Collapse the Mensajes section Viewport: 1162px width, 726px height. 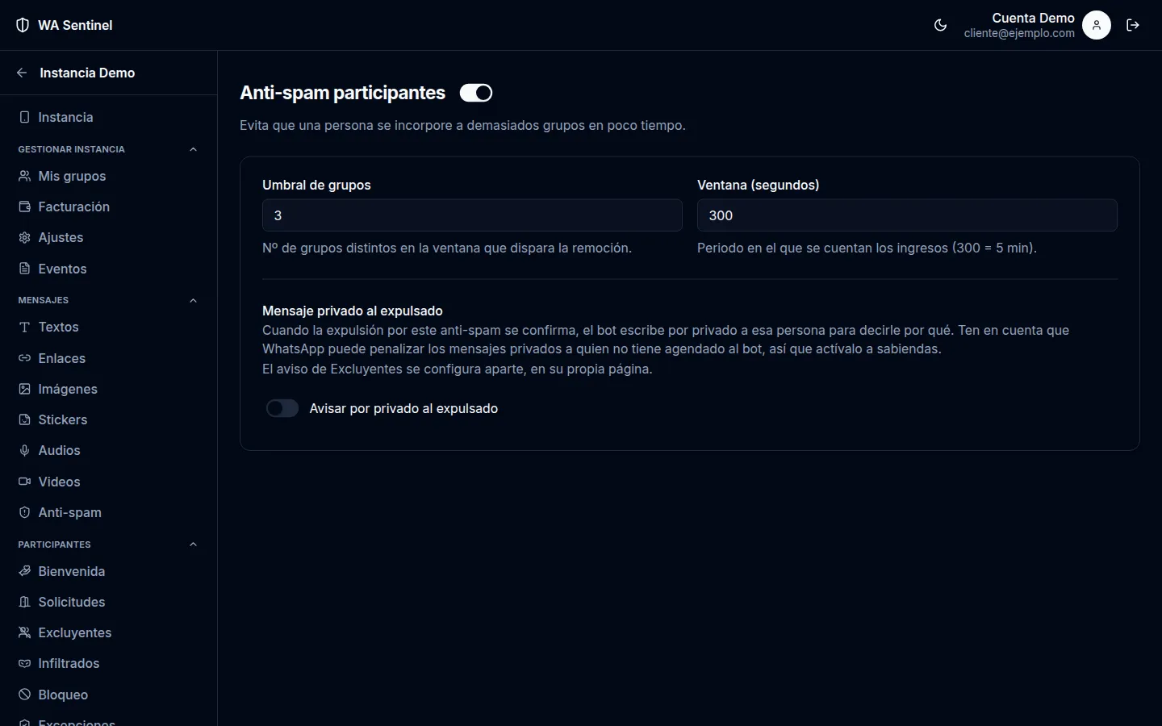(193, 300)
